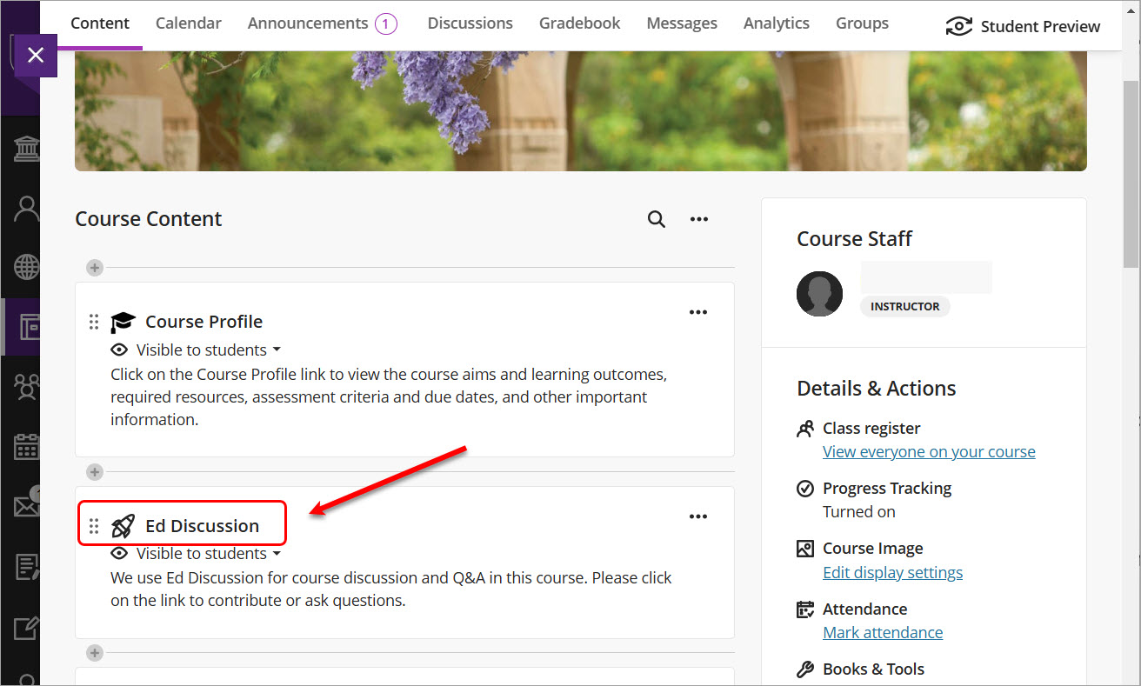Toggle Course Profile visibility setting
The height and width of the screenshot is (686, 1141).
click(x=196, y=350)
